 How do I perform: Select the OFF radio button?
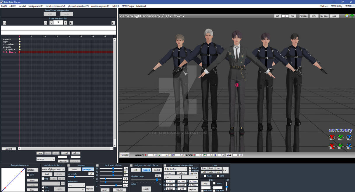[43, 191]
